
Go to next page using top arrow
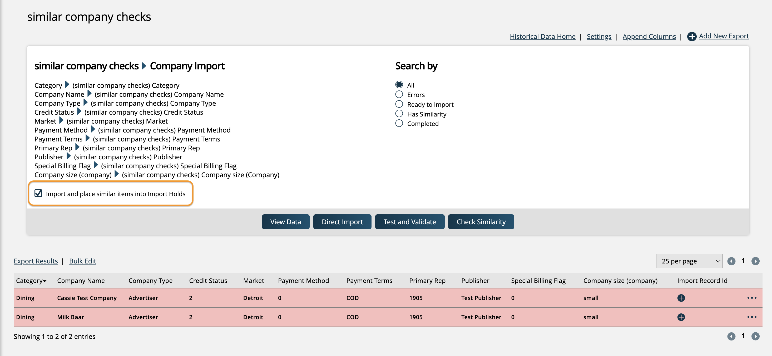(x=755, y=261)
